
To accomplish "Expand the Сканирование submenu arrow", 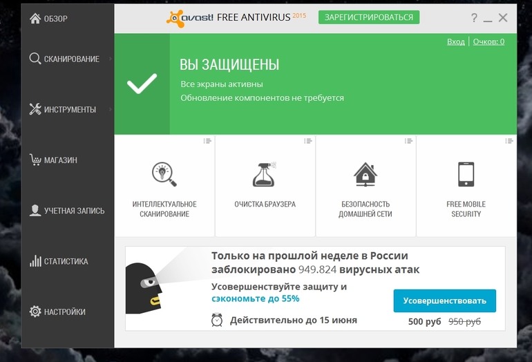I will tap(111, 59).
